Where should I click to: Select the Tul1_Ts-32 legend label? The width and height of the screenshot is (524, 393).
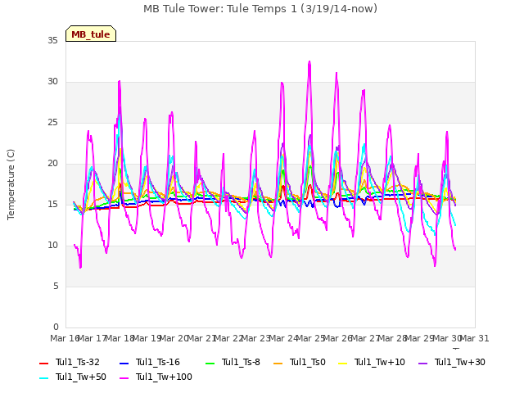78,362
